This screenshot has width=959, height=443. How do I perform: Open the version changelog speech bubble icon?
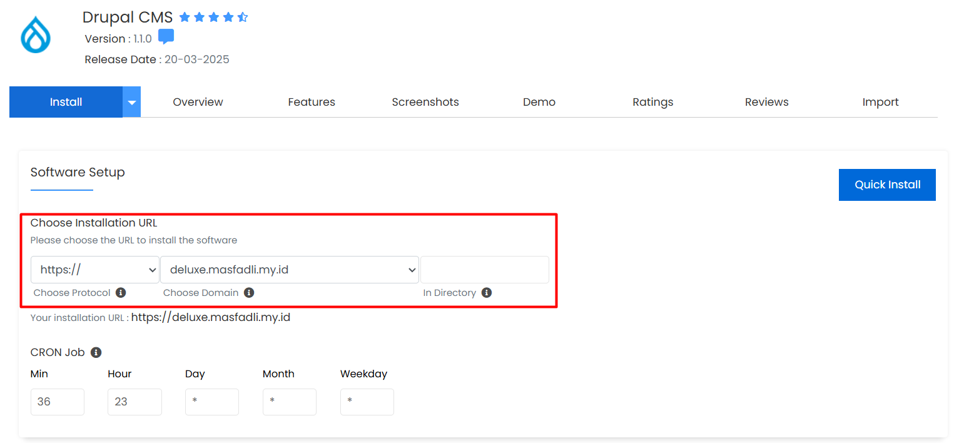(166, 37)
